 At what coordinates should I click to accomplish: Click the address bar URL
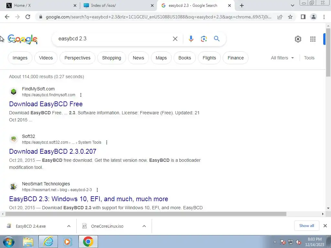click(x=158, y=17)
